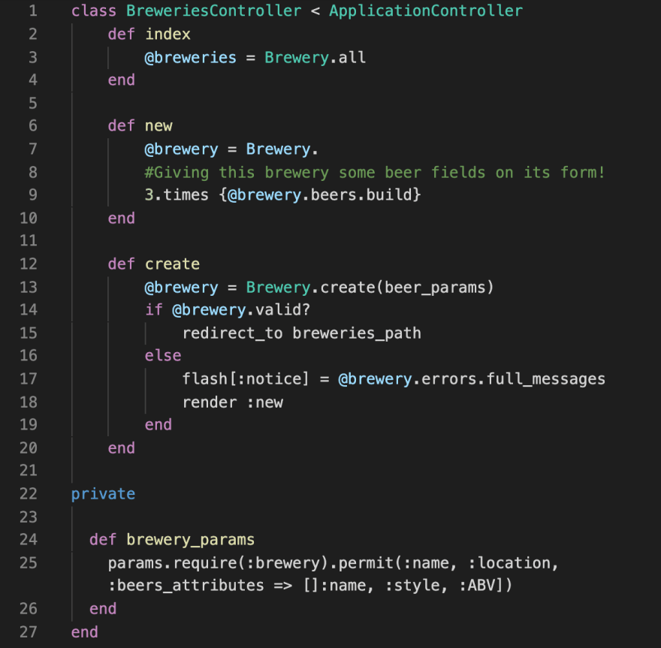661x648 pixels.
Task: Click beer_params on line 13
Action: [435, 287]
